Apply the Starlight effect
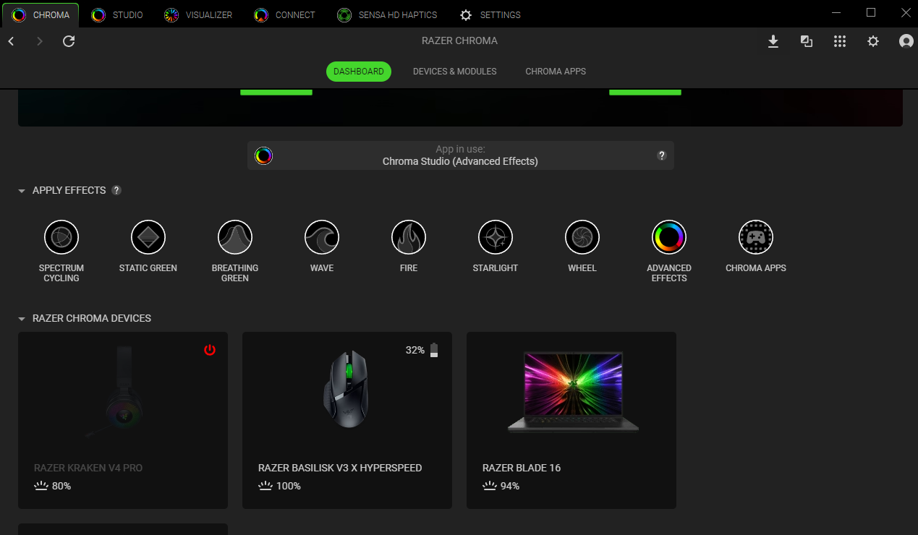The width and height of the screenshot is (918, 535). coord(496,237)
